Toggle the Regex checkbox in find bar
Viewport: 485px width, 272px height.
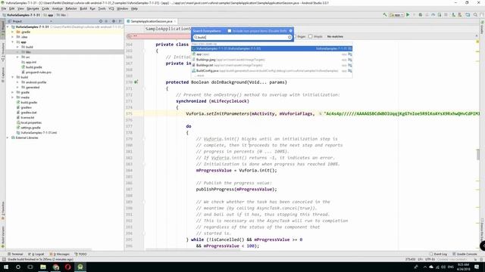[295, 36]
